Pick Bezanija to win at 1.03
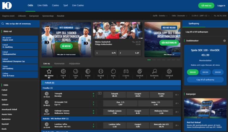228x132 pixels. pyautogui.click(x=161, y=95)
